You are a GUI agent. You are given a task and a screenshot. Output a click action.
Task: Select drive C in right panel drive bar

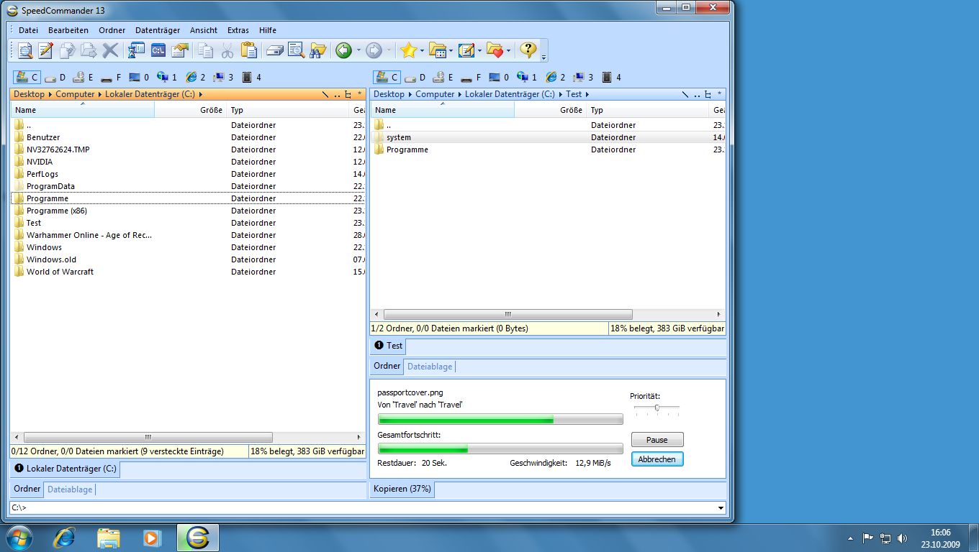click(x=387, y=77)
